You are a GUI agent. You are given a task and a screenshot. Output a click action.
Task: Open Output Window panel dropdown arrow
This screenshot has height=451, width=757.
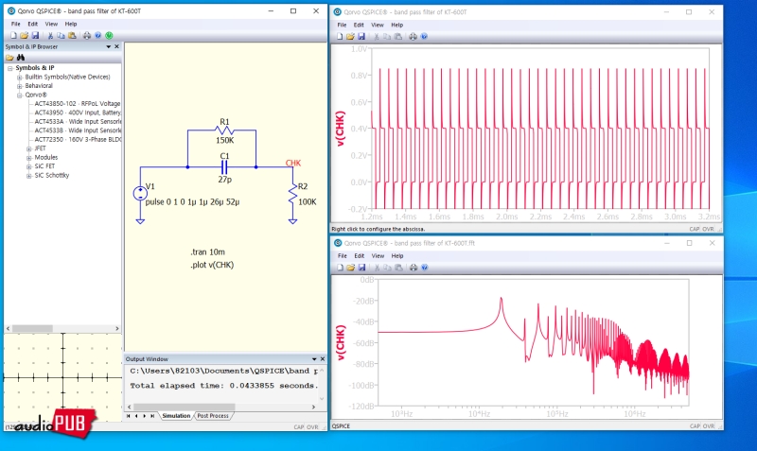pyautogui.click(x=314, y=359)
